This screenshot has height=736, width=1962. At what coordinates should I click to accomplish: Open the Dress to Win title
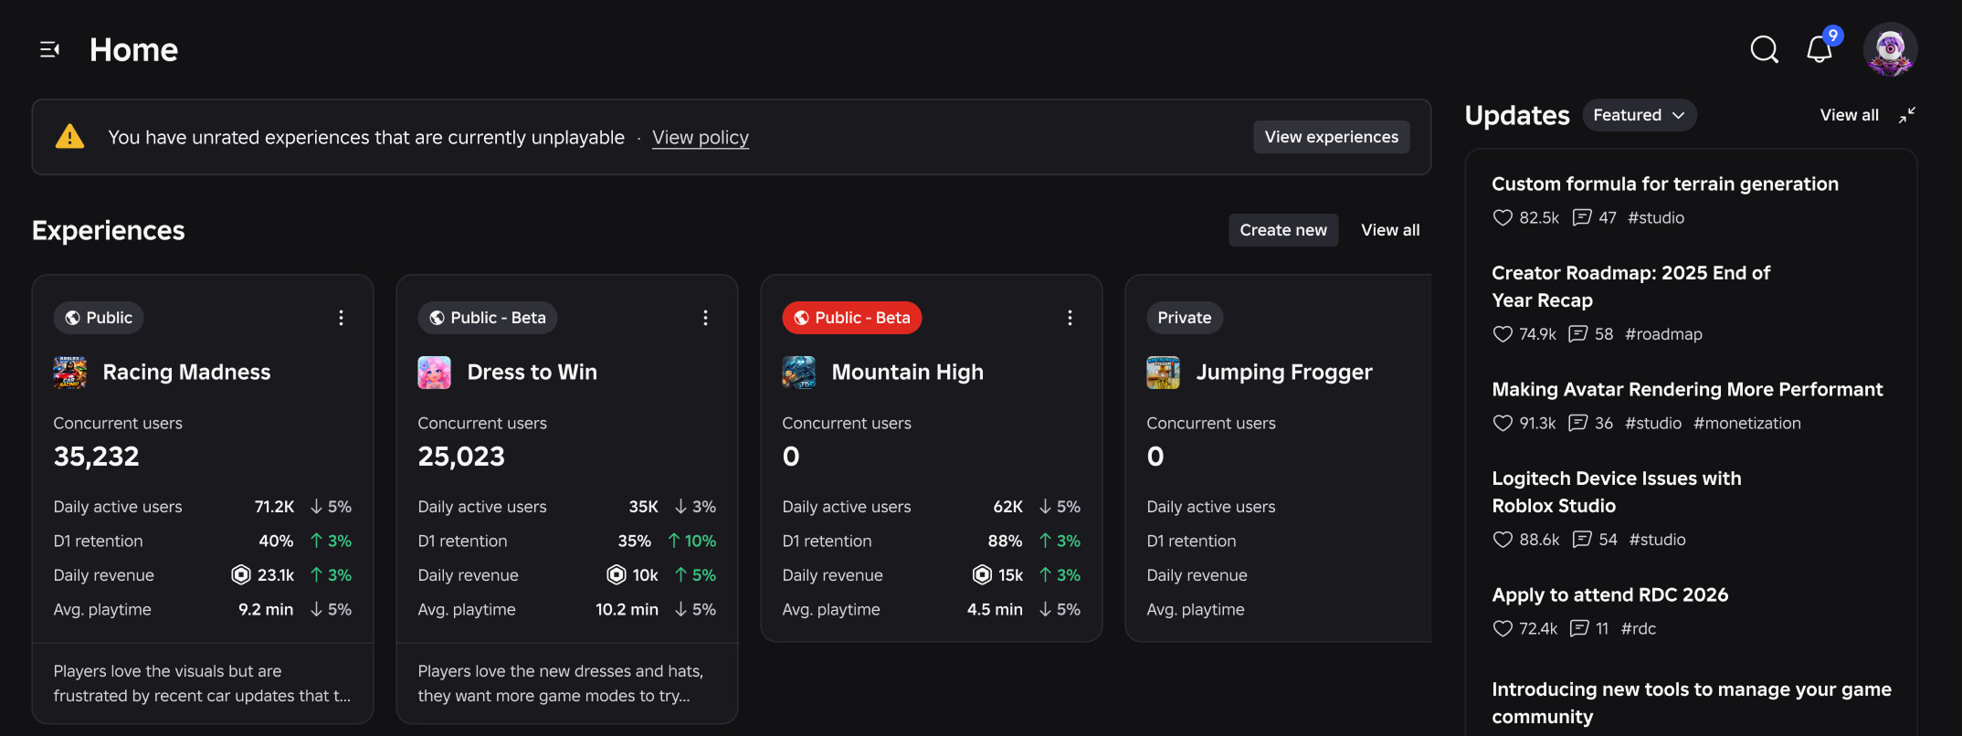click(x=532, y=373)
